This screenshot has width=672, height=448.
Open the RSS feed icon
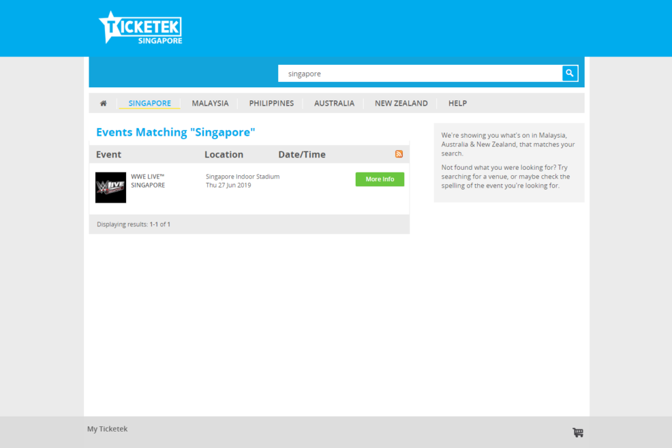(x=398, y=154)
